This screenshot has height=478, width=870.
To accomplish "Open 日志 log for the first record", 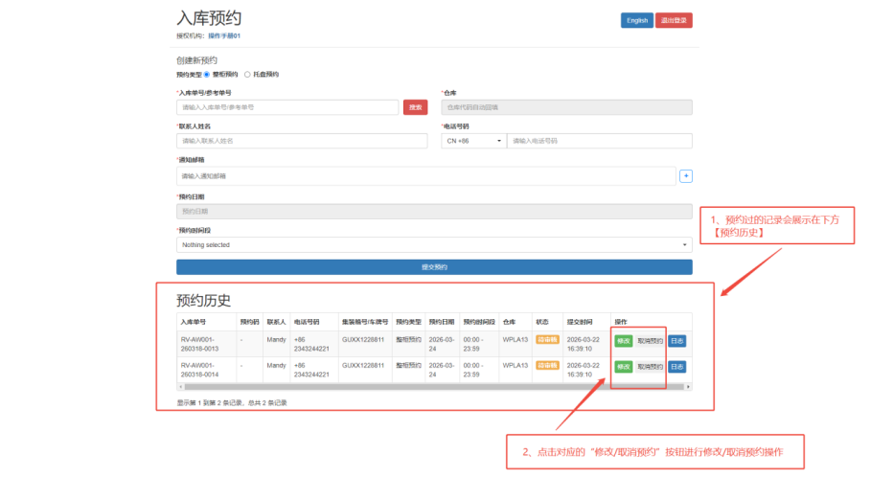I will 676,340.
